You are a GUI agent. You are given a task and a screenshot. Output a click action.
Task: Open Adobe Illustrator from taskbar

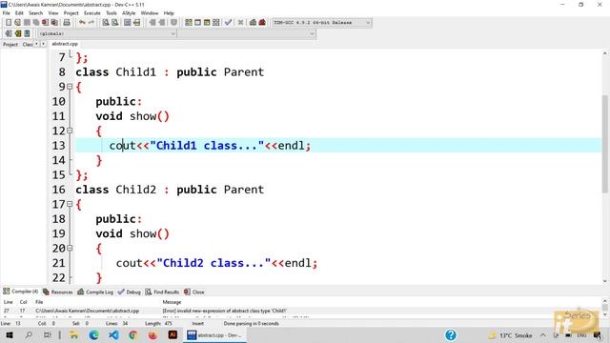pos(173,335)
